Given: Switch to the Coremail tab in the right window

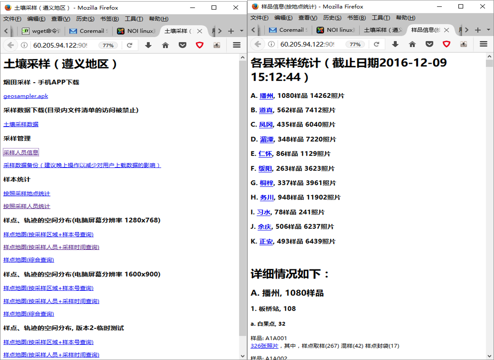Looking at the screenshot, I should [293, 30].
